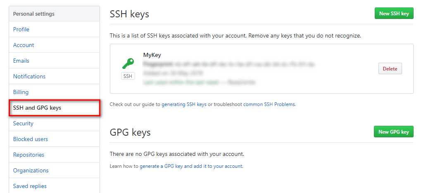This screenshot has height=193, width=433.
Task: Open Saved replies settings
Action: tap(30, 186)
